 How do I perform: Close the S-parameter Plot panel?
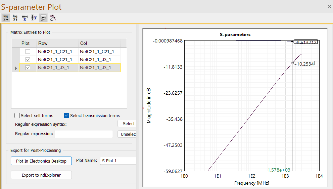coord(329,7)
